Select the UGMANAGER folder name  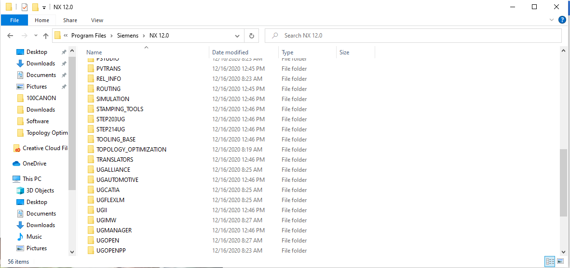[x=114, y=230]
